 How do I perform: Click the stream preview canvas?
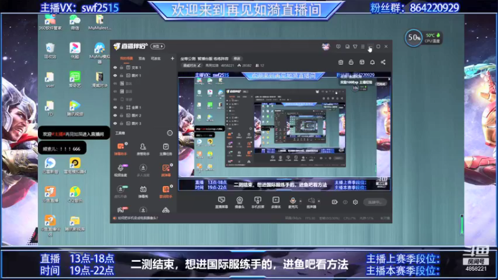click(284, 131)
